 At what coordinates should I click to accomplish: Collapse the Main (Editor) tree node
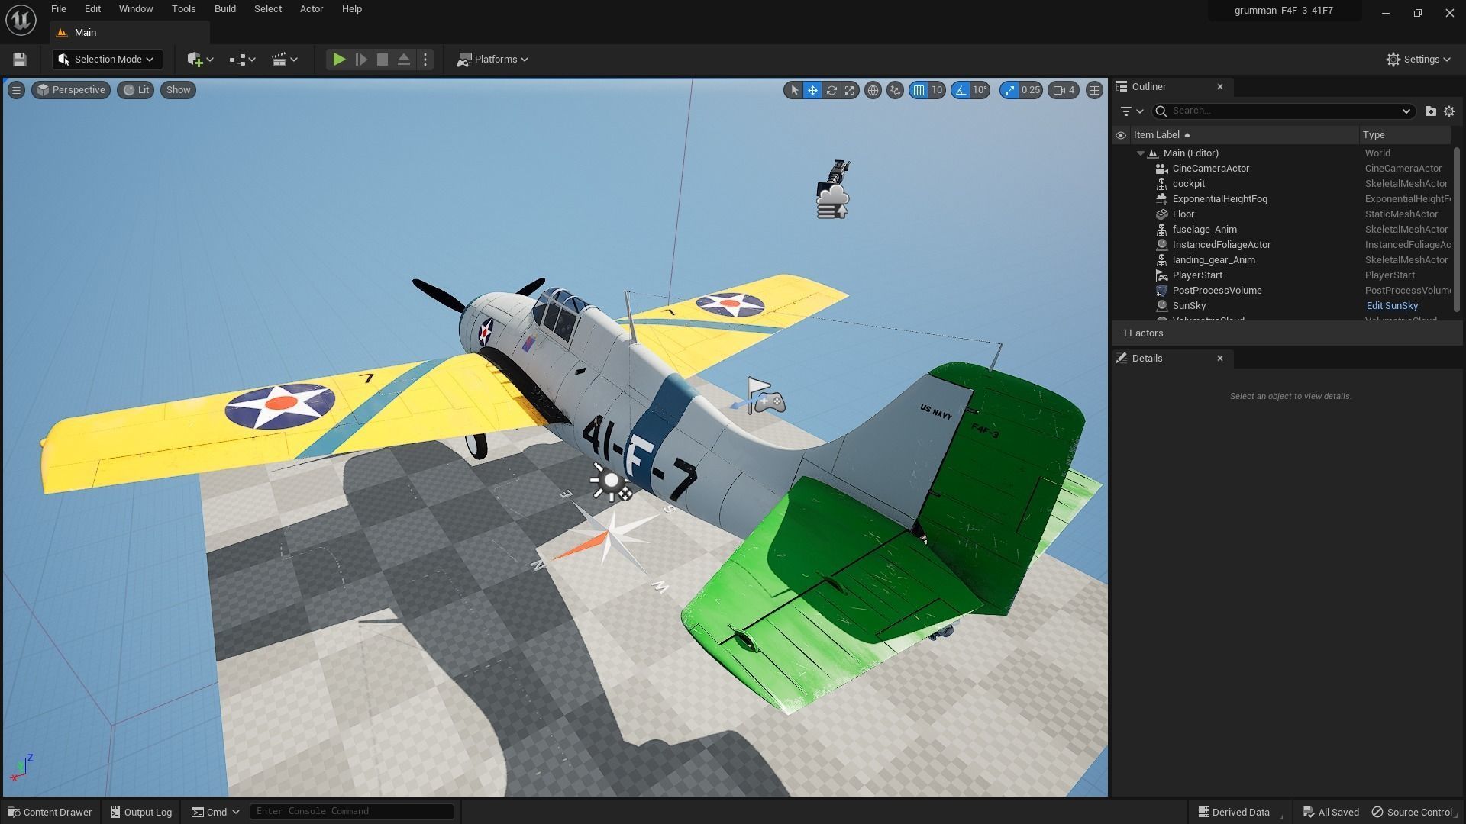tap(1141, 153)
